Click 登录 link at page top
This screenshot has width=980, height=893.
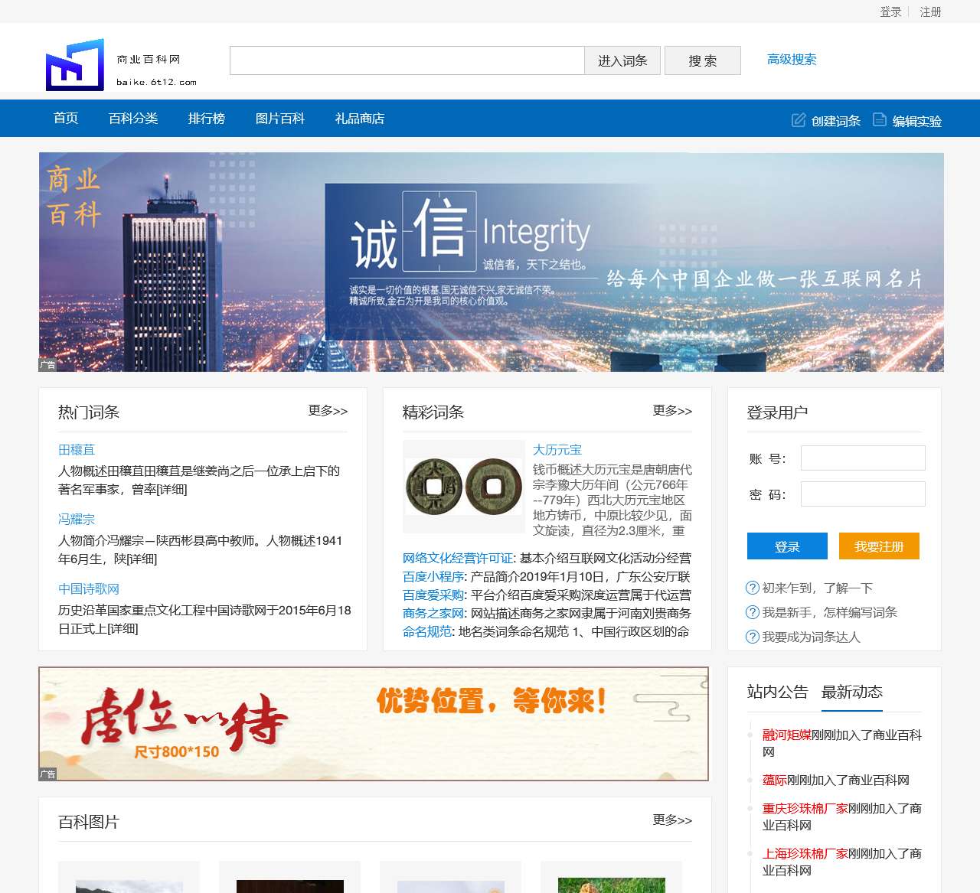[890, 11]
